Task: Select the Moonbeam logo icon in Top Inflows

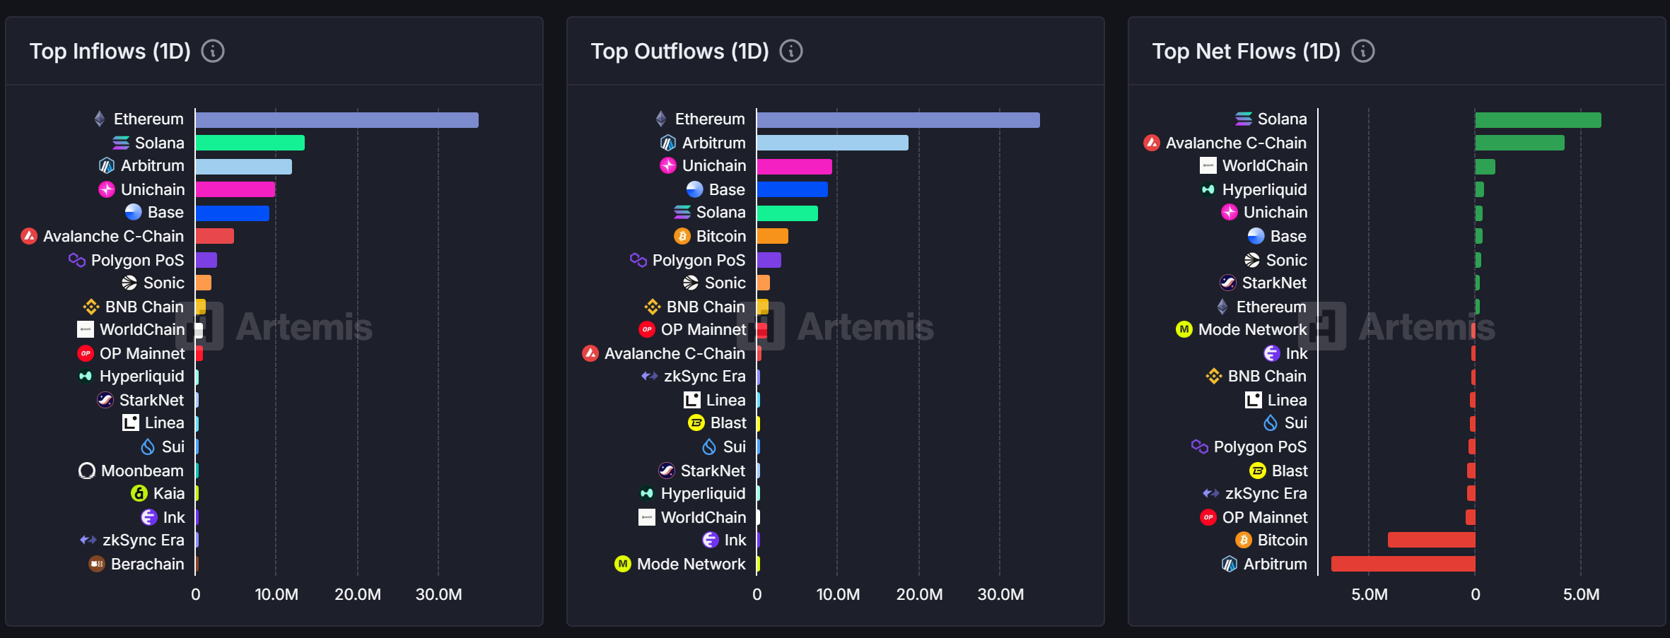Action: pyautogui.click(x=87, y=471)
